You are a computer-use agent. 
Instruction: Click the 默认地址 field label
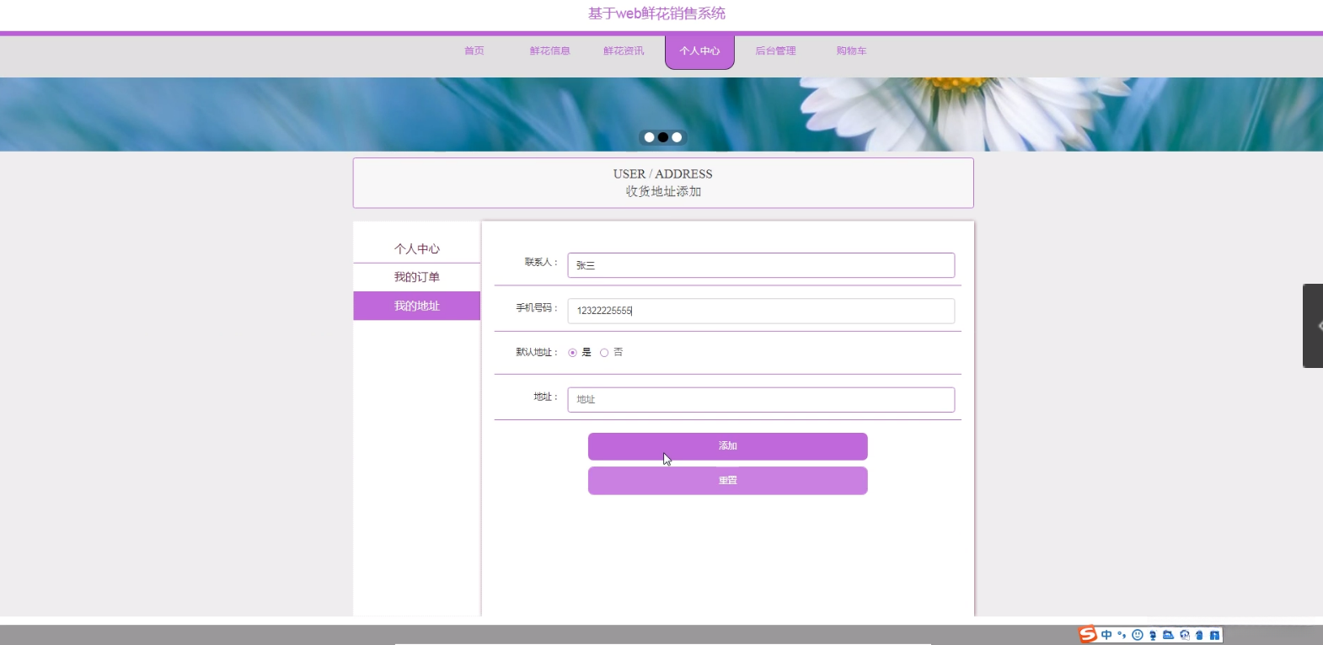pyautogui.click(x=537, y=353)
